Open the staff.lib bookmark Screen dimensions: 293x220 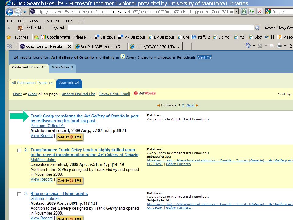coord(201,37)
